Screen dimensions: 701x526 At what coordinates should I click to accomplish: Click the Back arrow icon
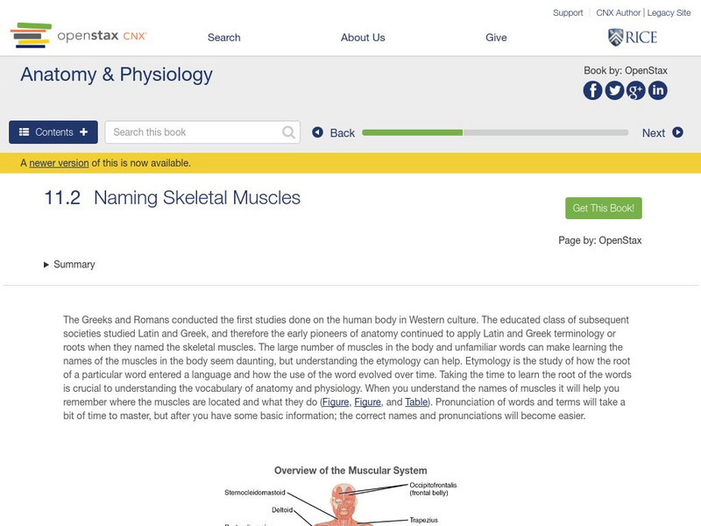pos(318,132)
